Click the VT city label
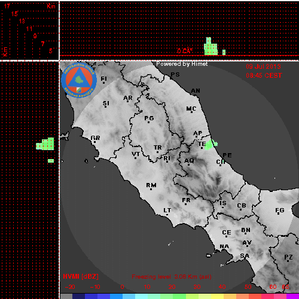Image resolution: width=299 pixels, height=299 pixels. click(136, 154)
